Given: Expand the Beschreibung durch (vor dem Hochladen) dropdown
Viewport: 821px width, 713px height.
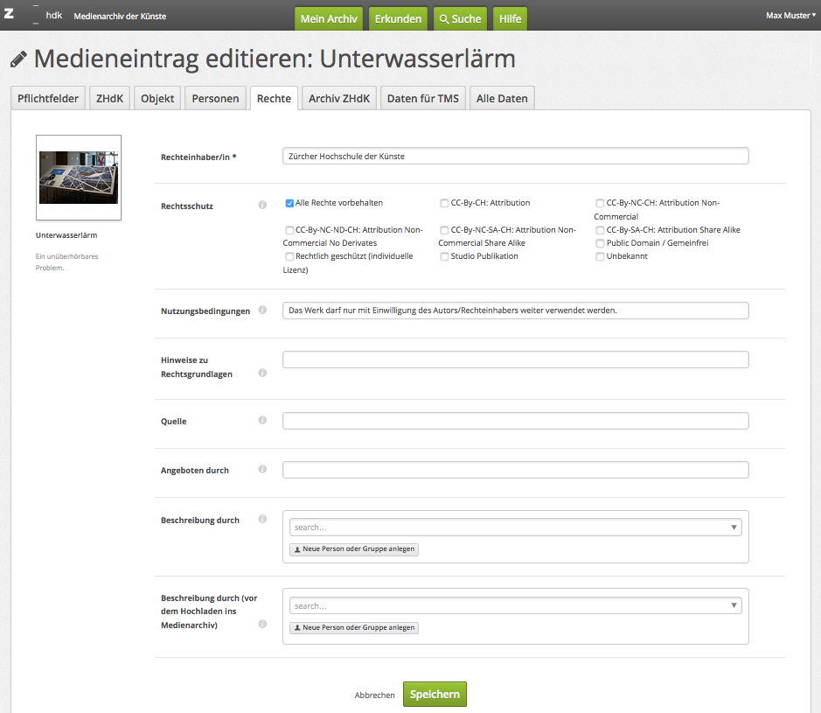Looking at the screenshot, I should 515,605.
